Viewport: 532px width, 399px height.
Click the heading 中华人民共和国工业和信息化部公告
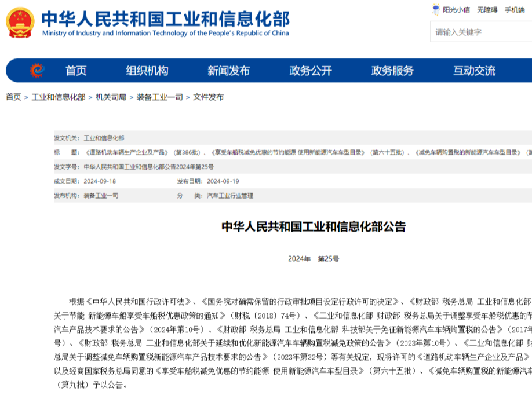tap(314, 226)
